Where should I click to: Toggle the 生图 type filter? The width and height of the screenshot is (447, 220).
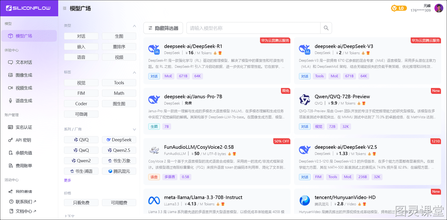(x=119, y=36)
